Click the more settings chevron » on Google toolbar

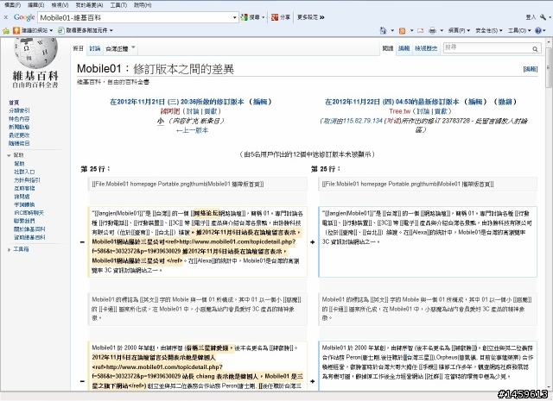322,17
